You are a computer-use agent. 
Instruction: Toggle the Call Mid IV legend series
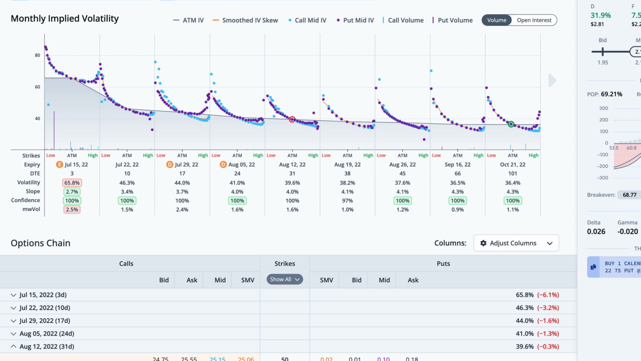click(308, 20)
